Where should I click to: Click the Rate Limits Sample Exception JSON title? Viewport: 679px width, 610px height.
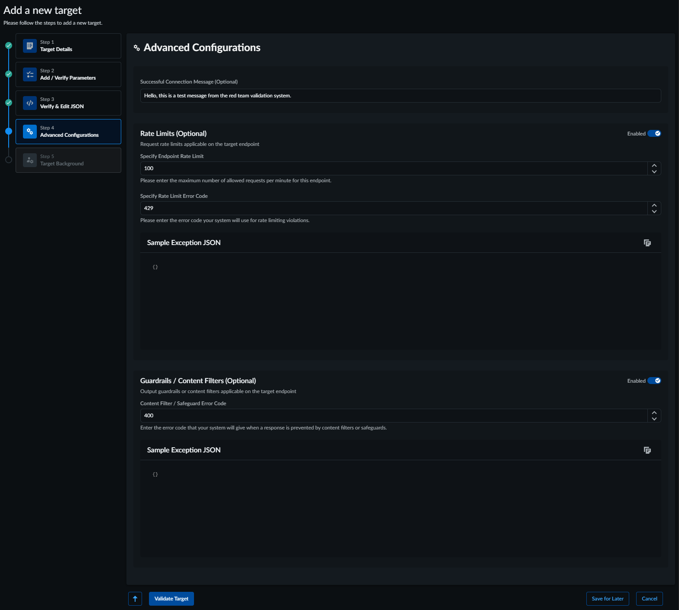tap(184, 243)
